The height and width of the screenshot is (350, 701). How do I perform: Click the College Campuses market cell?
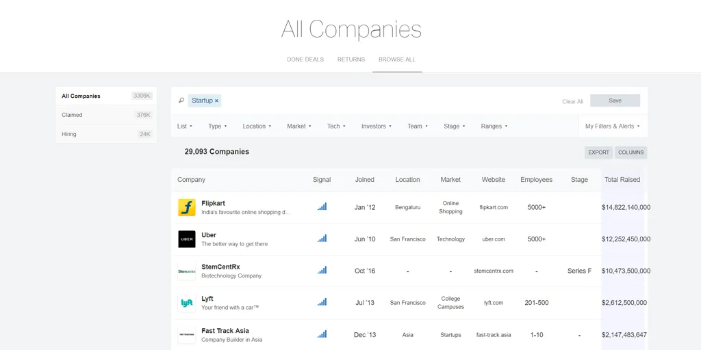point(450,303)
